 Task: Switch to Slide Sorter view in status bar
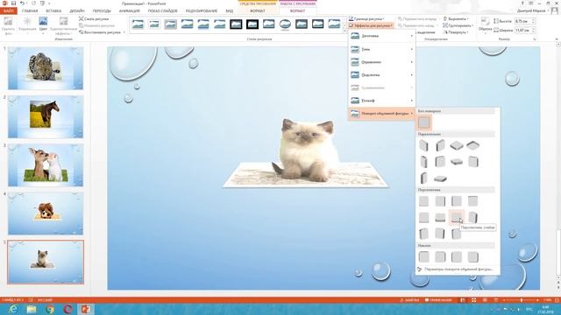(x=473, y=300)
